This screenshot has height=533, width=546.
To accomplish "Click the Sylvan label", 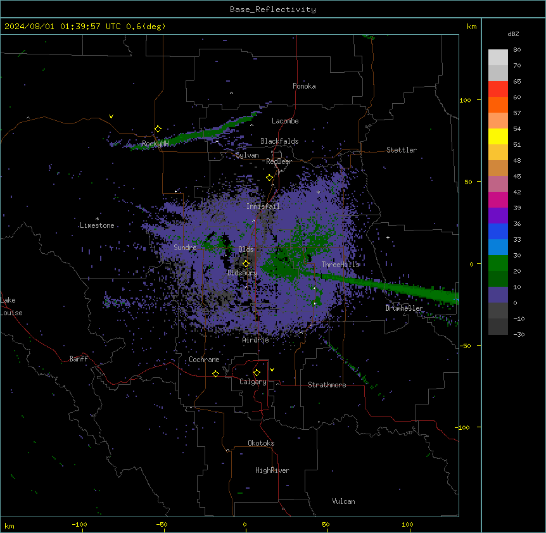I will pyautogui.click(x=247, y=155).
